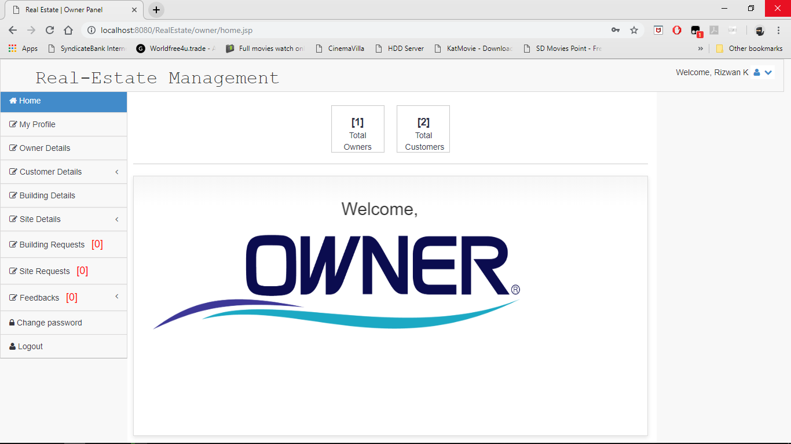This screenshot has width=791, height=444.
Task: Open the user dropdown chevron at top right
Action: pyautogui.click(x=768, y=73)
